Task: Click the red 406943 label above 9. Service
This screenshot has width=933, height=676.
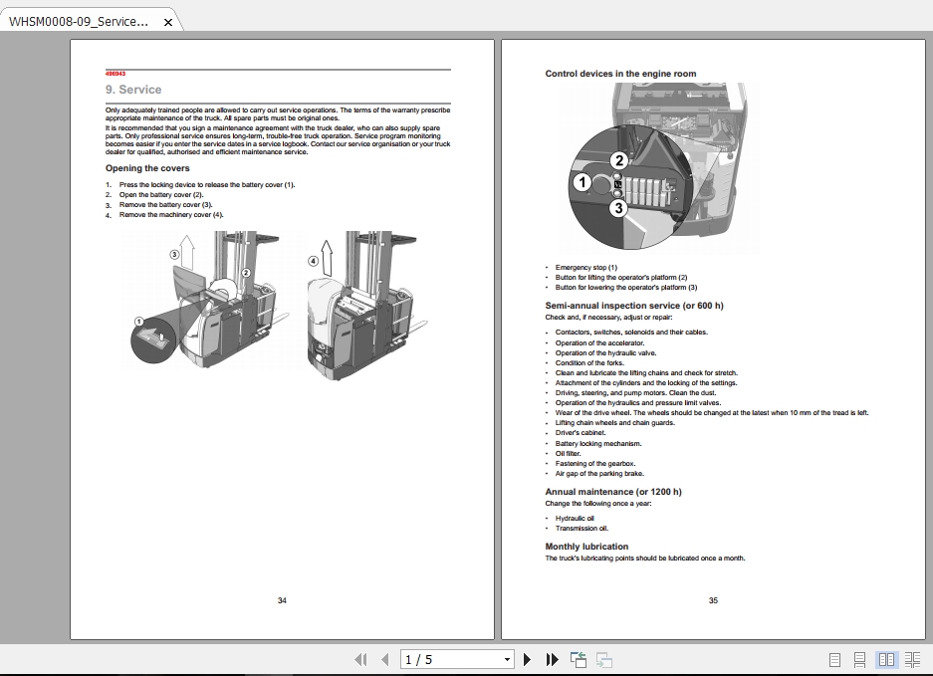Action: pyautogui.click(x=117, y=73)
